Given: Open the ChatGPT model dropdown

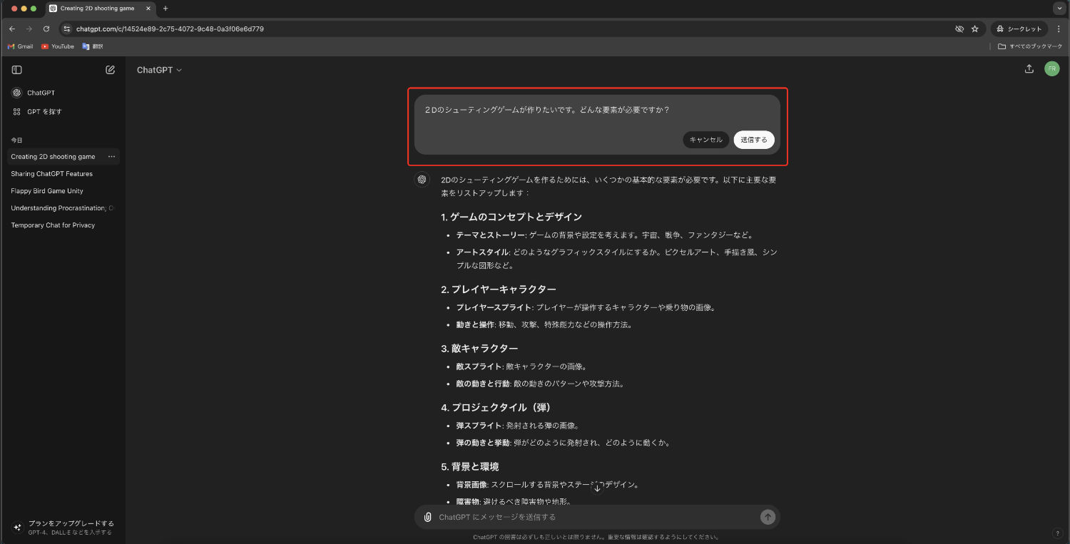Looking at the screenshot, I should click(159, 70).
